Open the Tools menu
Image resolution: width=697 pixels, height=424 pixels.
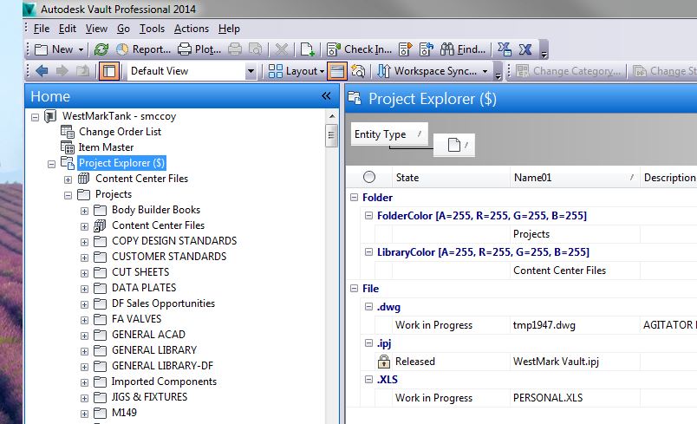152,29
